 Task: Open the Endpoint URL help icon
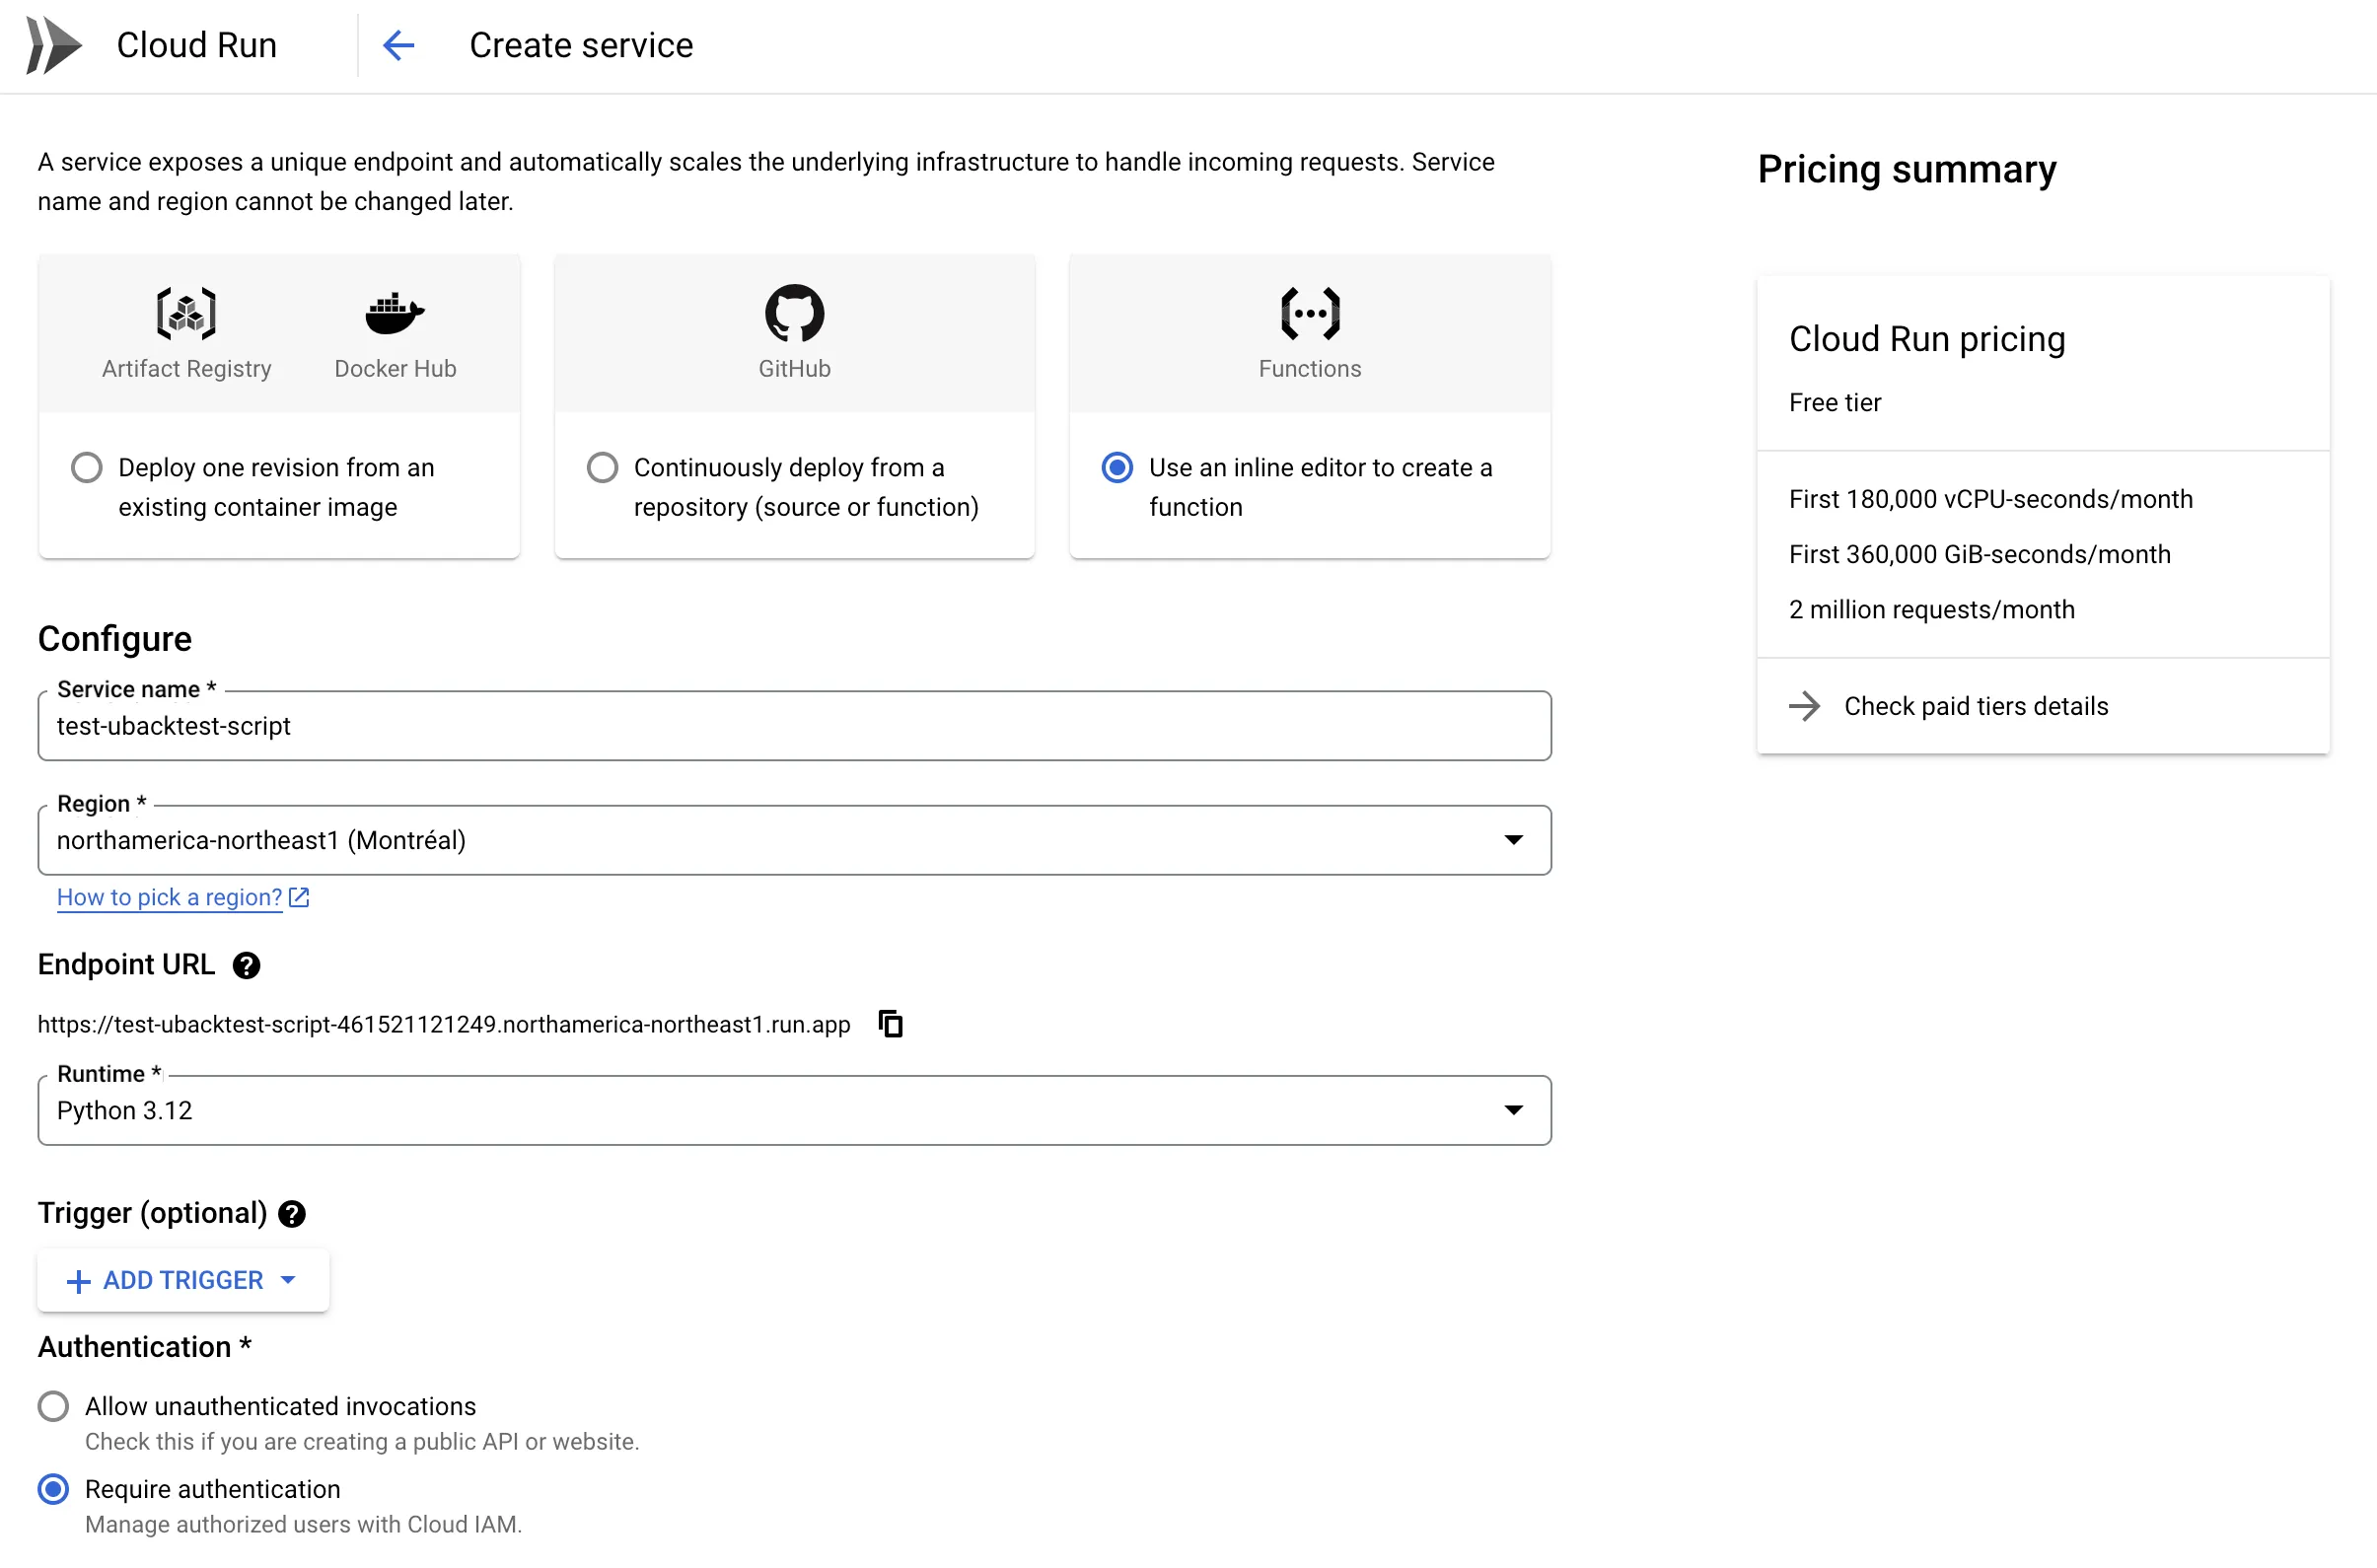click(x=246, y=965)
